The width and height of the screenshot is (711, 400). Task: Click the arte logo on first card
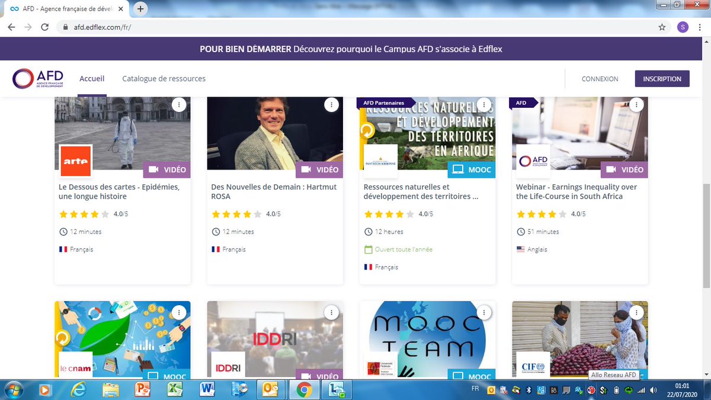(x=76, y=161)
